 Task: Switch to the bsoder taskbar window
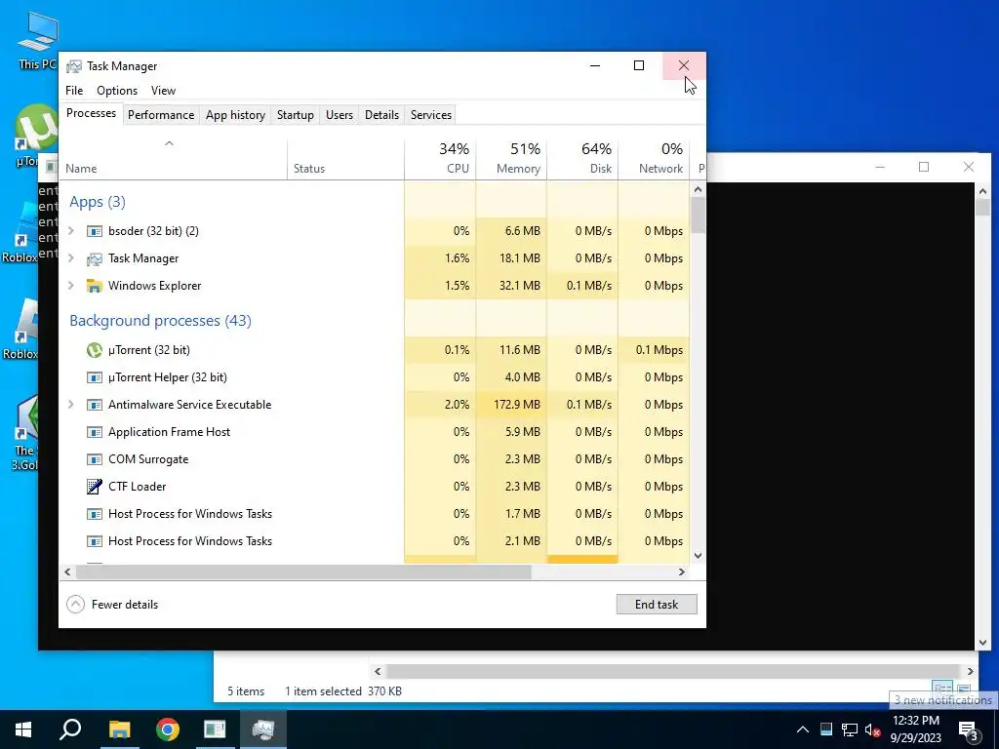(x=216, y=729)
